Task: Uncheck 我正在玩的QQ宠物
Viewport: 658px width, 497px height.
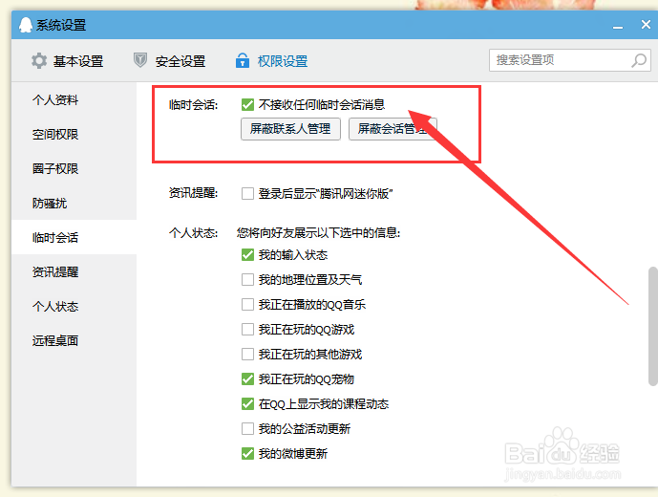Action: (x=247, y=378)
